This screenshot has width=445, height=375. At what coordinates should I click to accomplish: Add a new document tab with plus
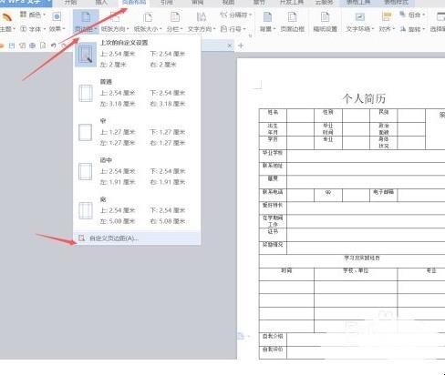241,46
